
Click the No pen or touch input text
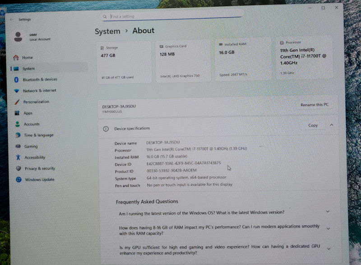tap(190, 185)
